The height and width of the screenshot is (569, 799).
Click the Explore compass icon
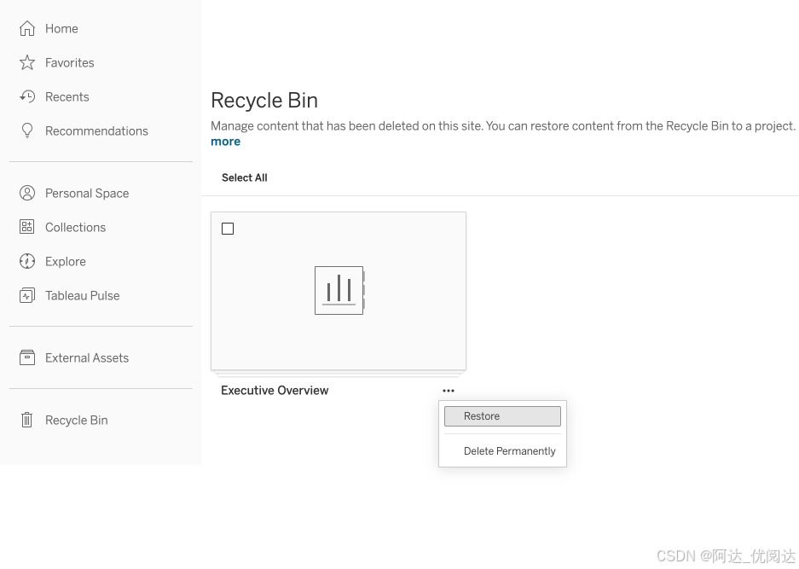click(27, 262)
